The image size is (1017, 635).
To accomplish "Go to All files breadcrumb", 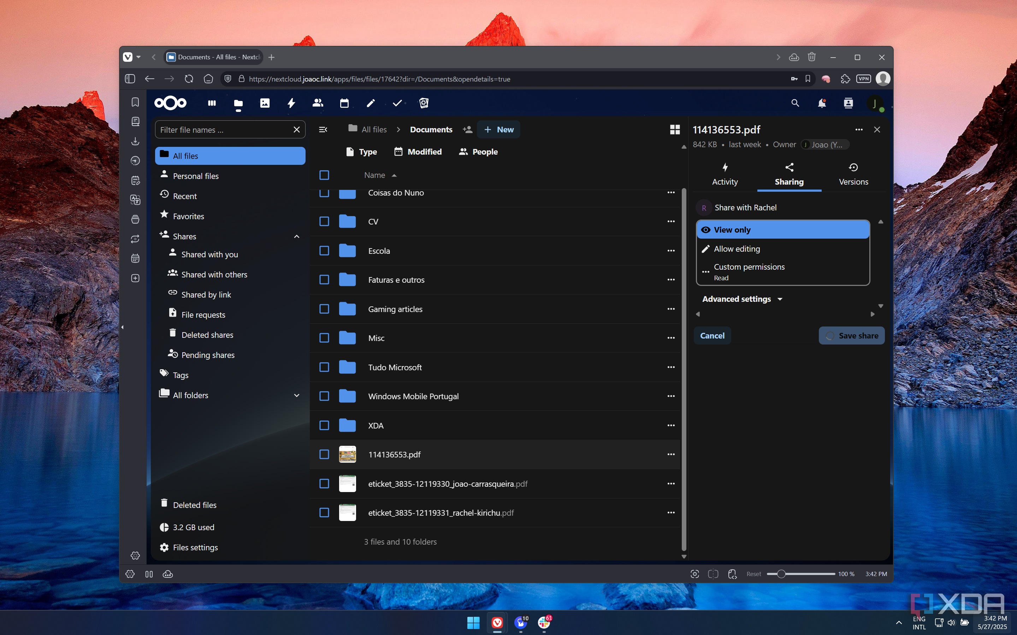I will tap(368, 129).
